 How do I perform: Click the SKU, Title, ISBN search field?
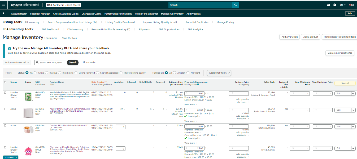click(x=50, y=62)
